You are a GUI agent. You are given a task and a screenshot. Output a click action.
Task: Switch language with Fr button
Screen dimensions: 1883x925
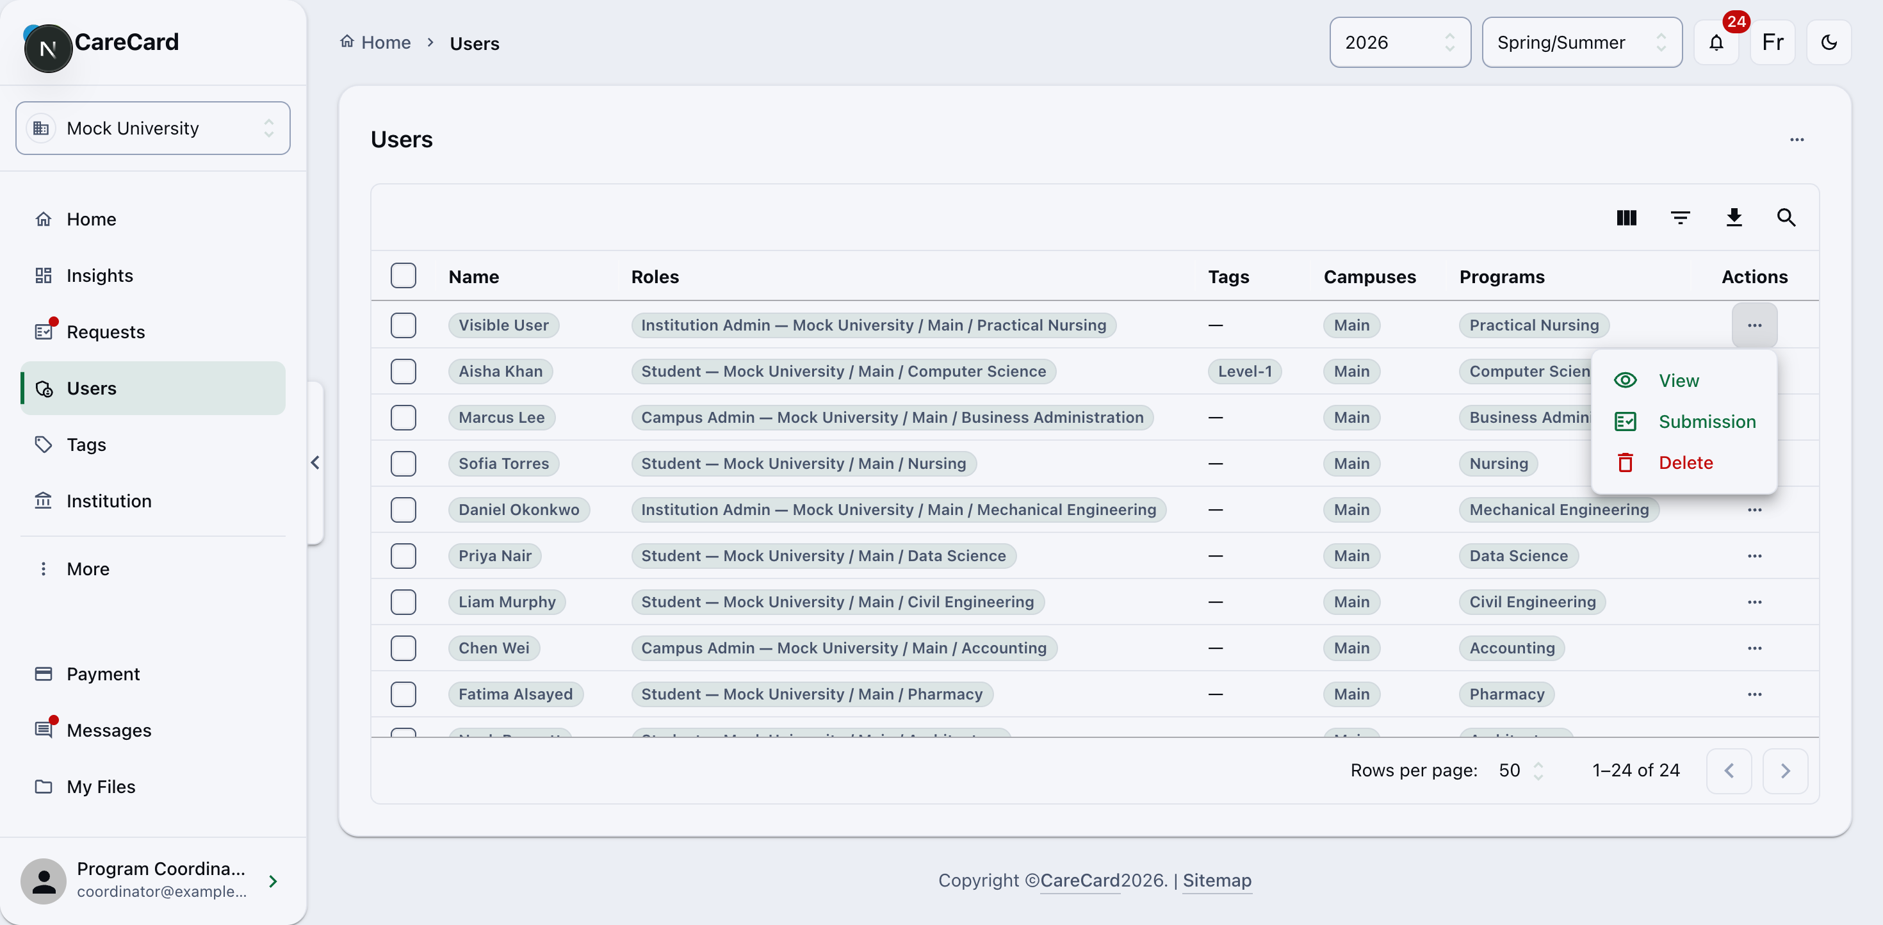click(x=1773, y=42)
